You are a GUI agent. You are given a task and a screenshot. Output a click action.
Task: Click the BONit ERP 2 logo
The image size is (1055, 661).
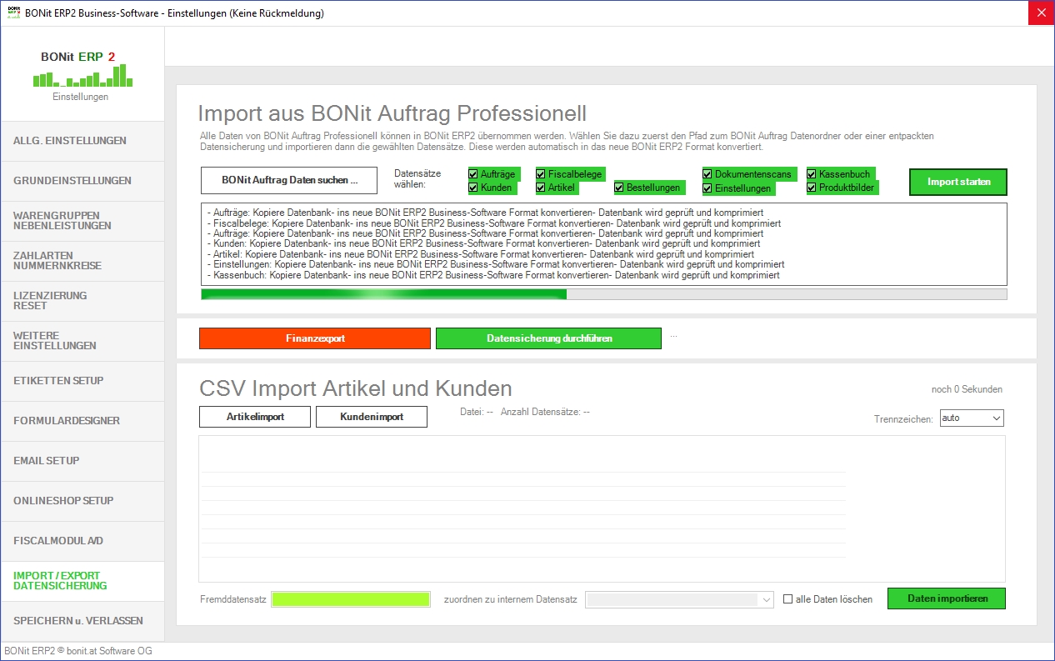point(82,70)
